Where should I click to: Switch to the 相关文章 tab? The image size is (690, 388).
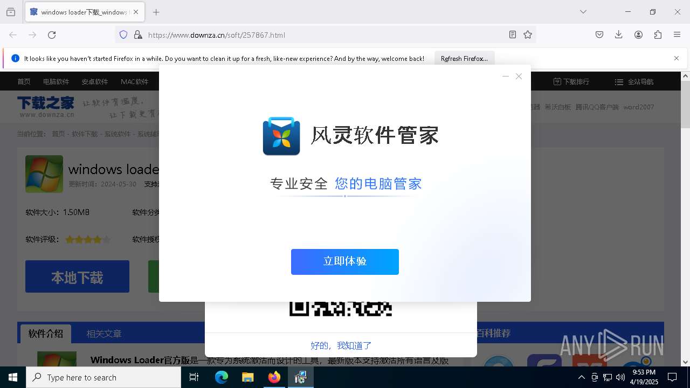click(104, 334)
